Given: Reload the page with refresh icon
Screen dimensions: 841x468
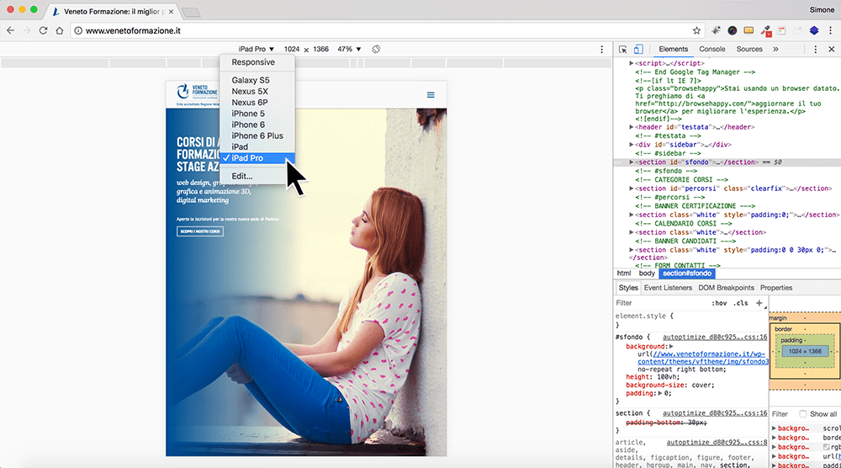Looking at the screenshot, I should coord(44,30).
